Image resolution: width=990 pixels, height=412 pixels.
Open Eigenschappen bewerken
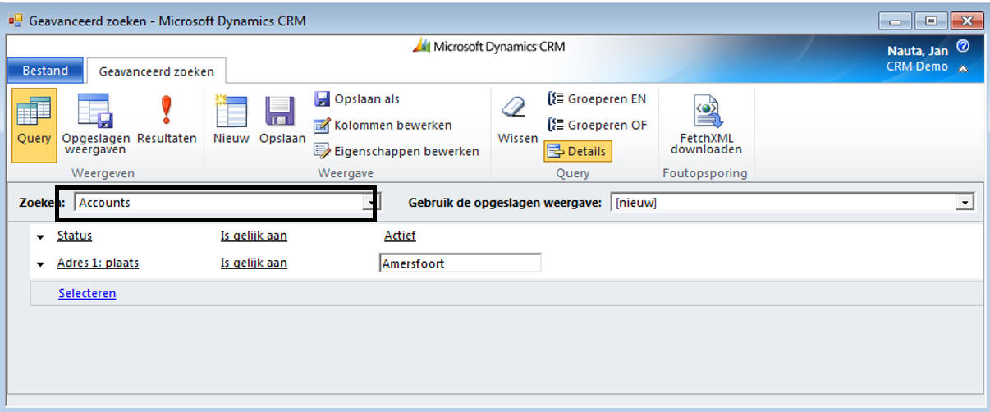[396, 151]
